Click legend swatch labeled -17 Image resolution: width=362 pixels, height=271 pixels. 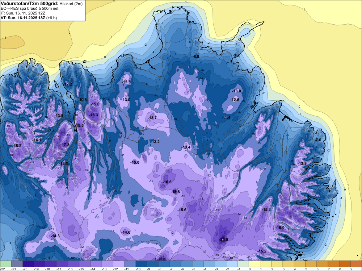[62, 264]
